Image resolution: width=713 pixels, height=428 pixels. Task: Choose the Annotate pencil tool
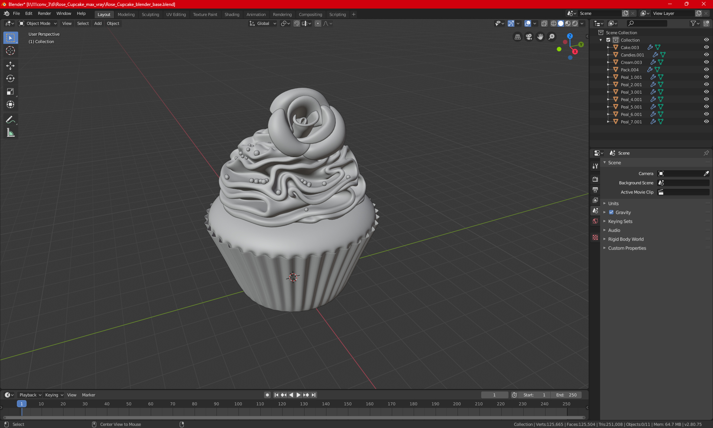click(10, 120)
